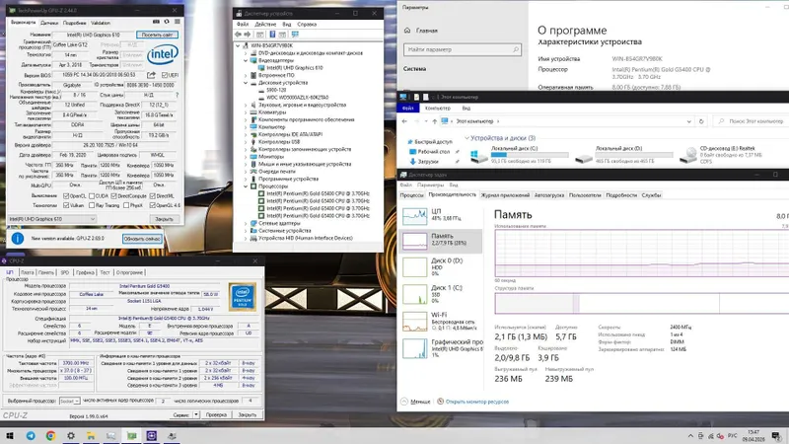
Task: Collapse the Процессоры tree node
Action: click(x=246, y=186)
